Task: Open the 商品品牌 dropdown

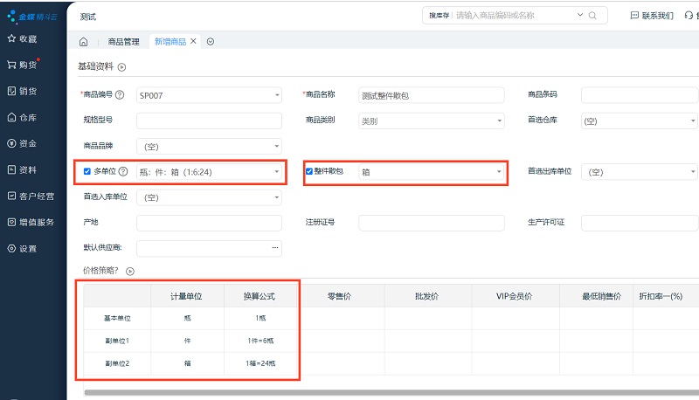Action: pyautogui.click(x=209, y=146)
